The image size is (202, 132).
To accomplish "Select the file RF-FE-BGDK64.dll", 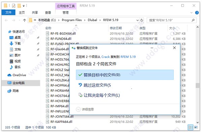I will tap(63, 34).
